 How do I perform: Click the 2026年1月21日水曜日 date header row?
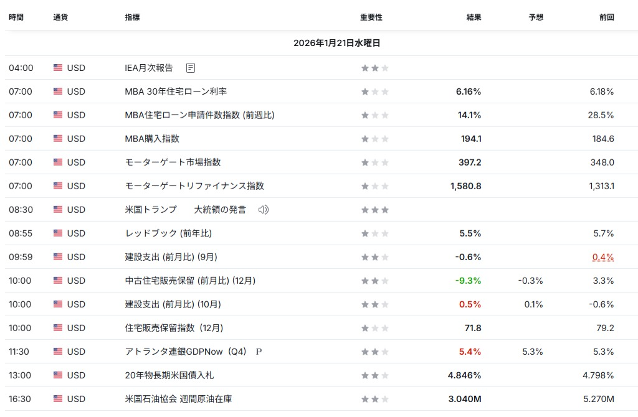[x=336, y=43]
